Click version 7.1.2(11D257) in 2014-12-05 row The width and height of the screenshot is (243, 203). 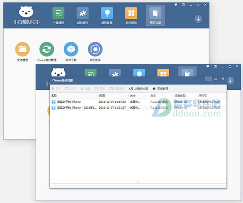[x=159, y=102]
